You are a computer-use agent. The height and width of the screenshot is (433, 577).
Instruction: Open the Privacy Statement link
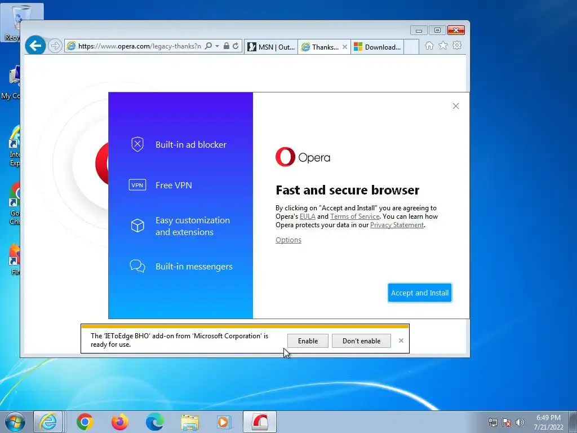click(397, 225)
